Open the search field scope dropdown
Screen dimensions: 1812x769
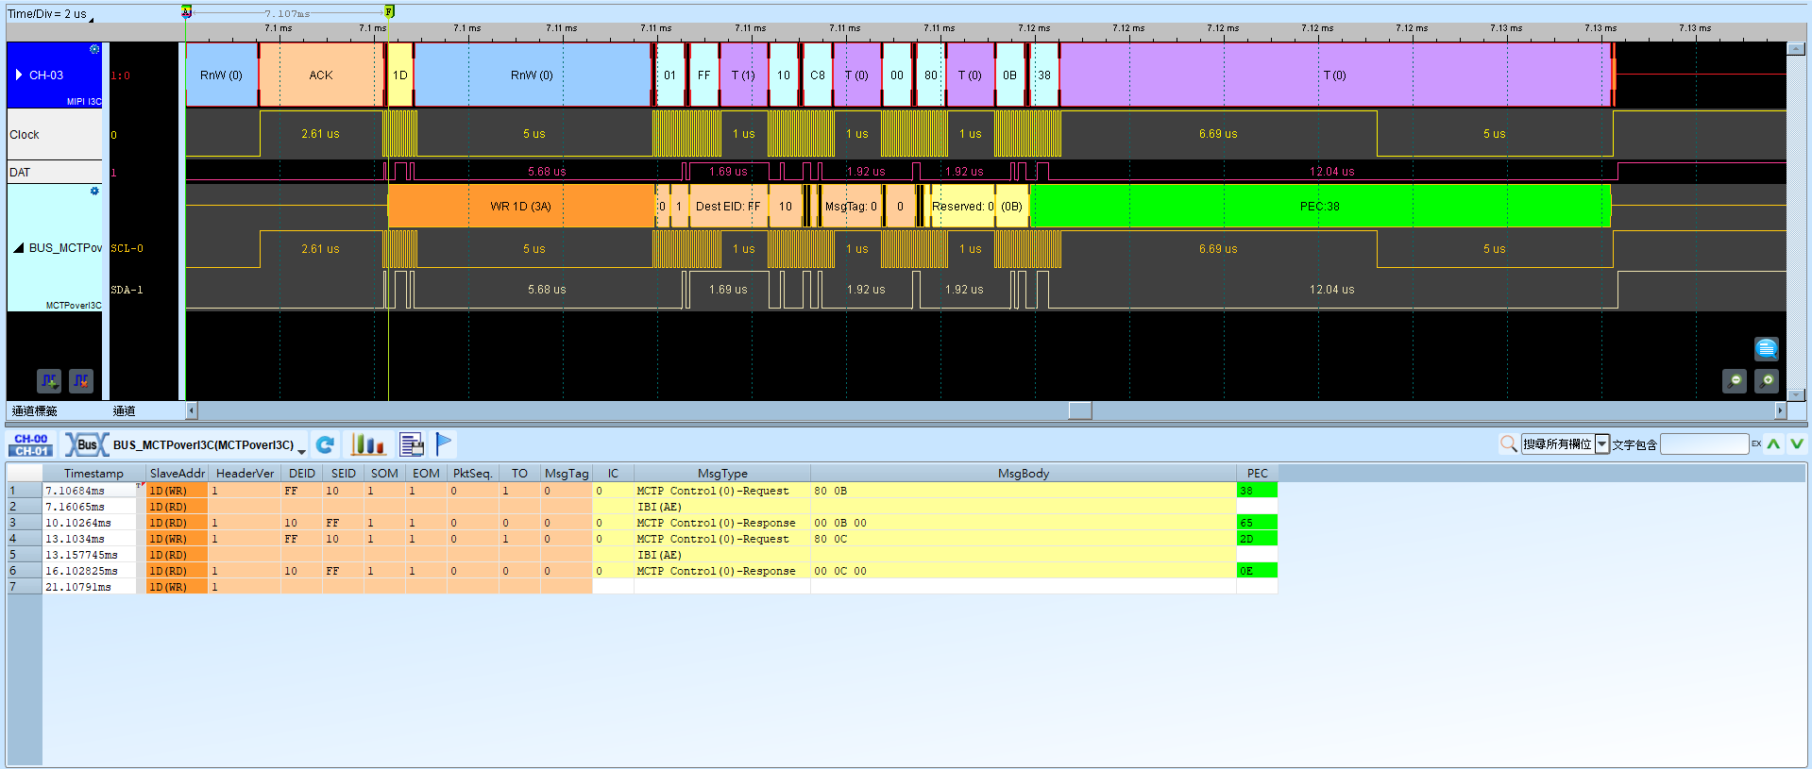click(1601, 444)
